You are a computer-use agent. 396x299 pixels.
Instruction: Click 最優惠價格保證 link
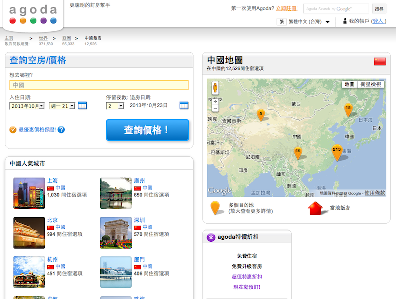pyautogui.click(x=38, y=130)
